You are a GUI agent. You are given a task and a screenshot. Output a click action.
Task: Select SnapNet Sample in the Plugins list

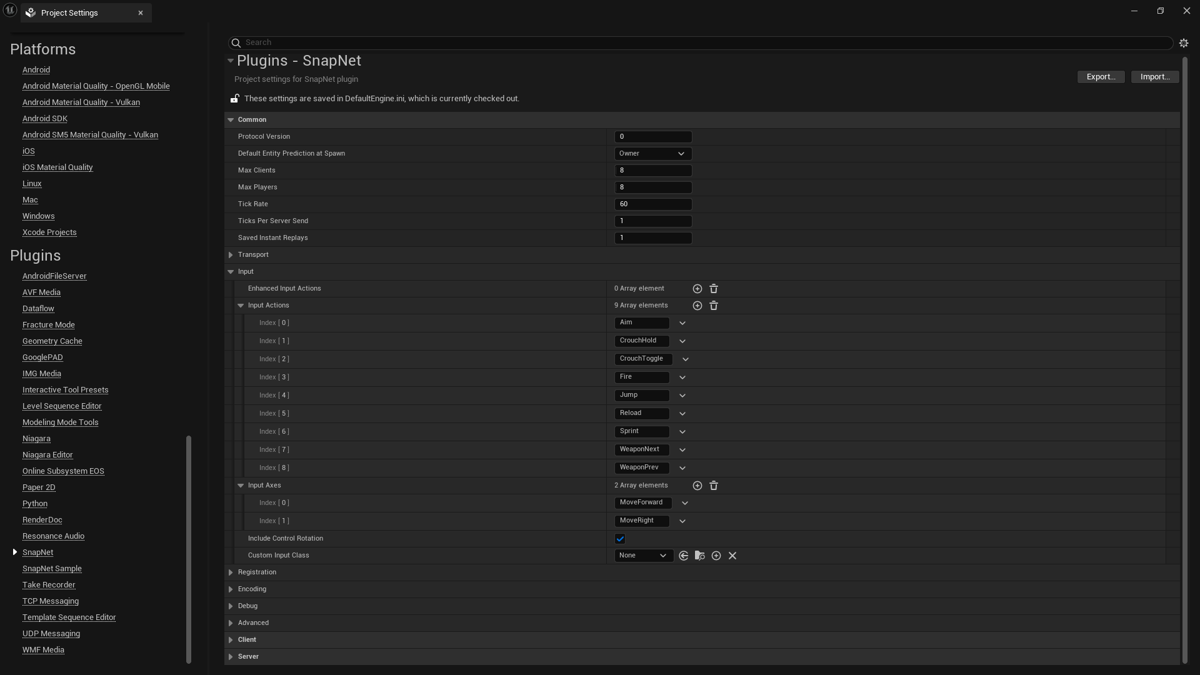52,569
